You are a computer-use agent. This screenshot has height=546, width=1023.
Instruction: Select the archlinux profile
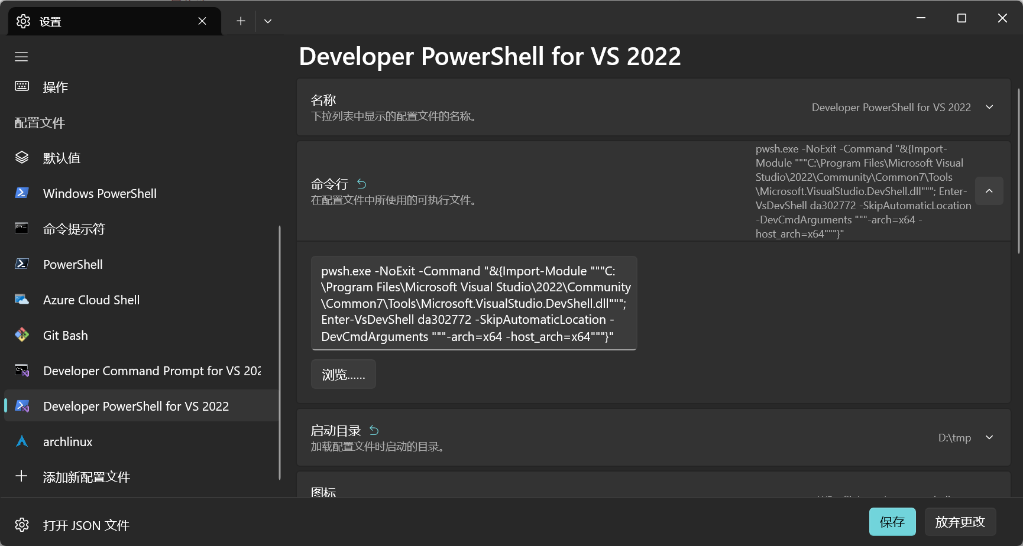[141, 441]
